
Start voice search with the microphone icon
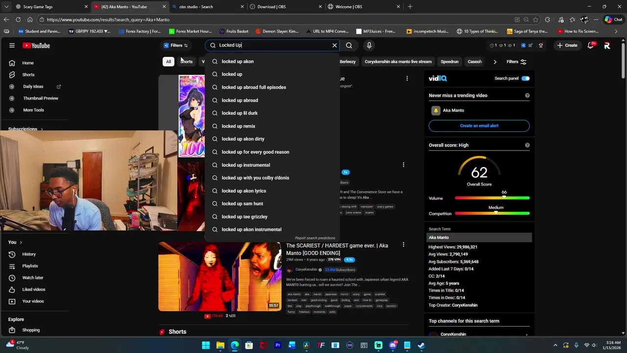(x=369, y=45)
